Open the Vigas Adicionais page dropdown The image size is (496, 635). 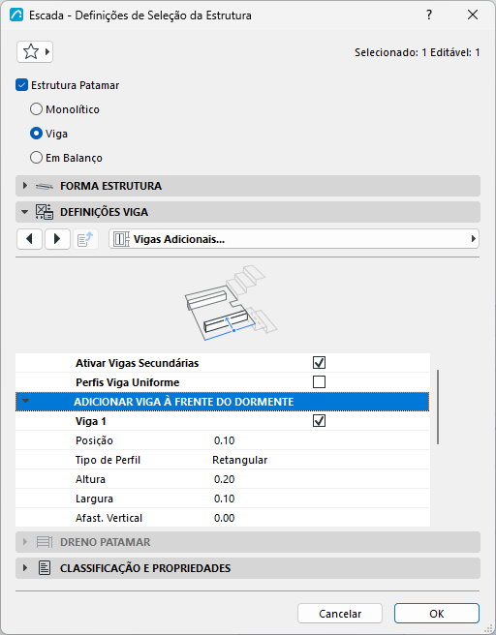pyautogui.click(x=294, y=239)
